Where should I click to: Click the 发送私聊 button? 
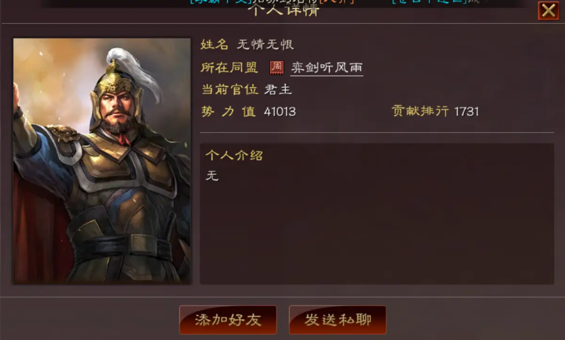338,320
